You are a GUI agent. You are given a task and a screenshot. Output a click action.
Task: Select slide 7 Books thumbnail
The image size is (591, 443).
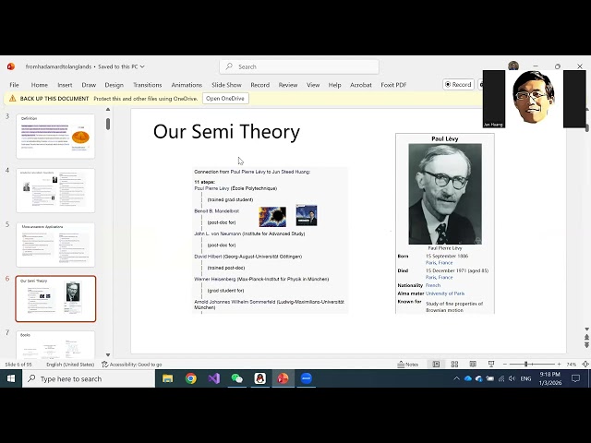55,344
